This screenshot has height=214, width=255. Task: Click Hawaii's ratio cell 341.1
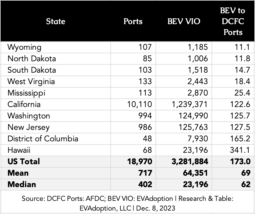pos(240,150)
